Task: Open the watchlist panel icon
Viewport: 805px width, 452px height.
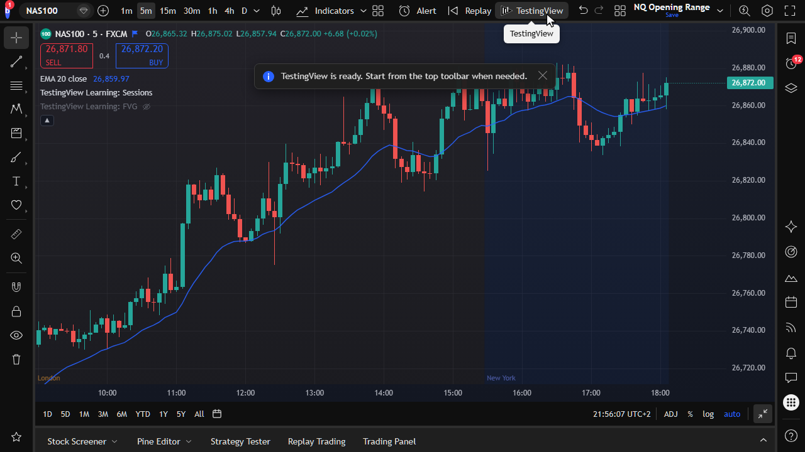Action: point(791,38)
